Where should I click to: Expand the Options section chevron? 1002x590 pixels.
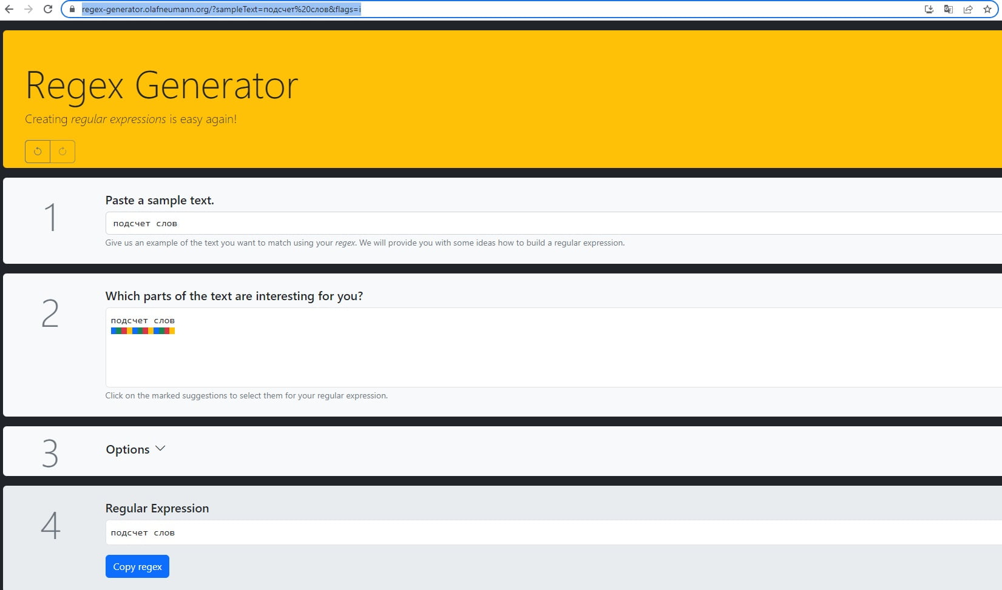tap(160, 449)
